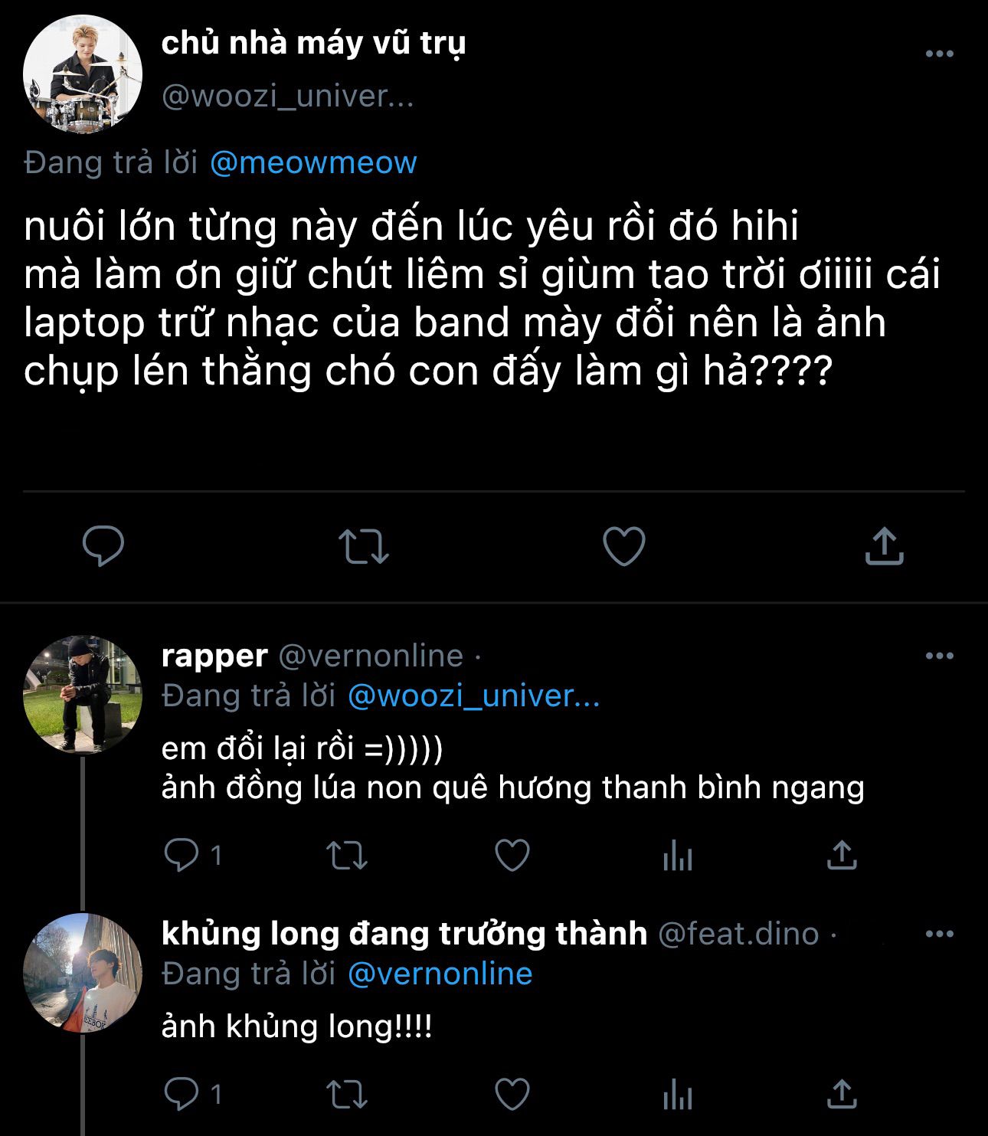Like the main tweet by chủ nhà máy vũ trụ
Viewport: 988px width, 1136px height.
coord(624,547)
